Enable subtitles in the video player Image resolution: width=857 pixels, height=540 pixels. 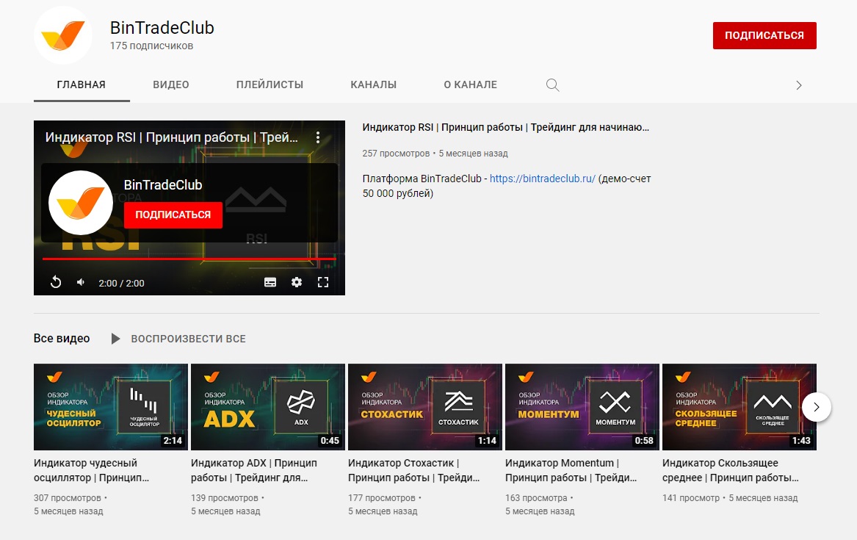click(270, 281)
